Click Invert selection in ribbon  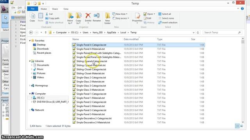click(x=168, y=23)
